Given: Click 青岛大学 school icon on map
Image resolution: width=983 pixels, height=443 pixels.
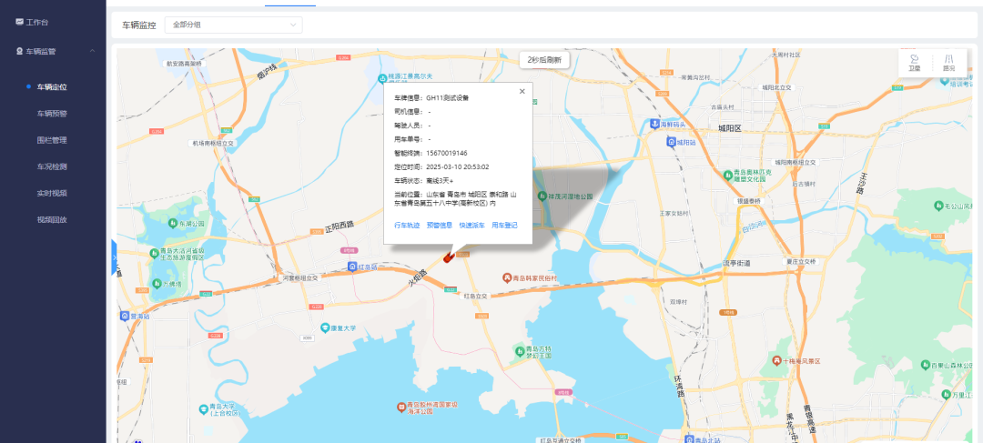Looking at the screenshot, I should click(x=202, y=409).
